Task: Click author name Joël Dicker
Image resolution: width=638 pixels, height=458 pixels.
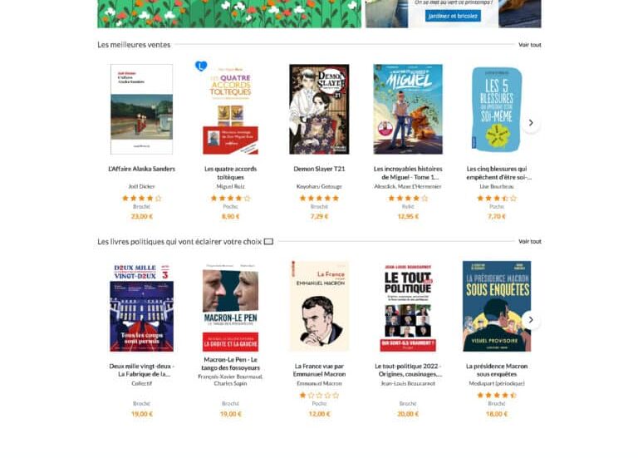Action: click(141, 186)
